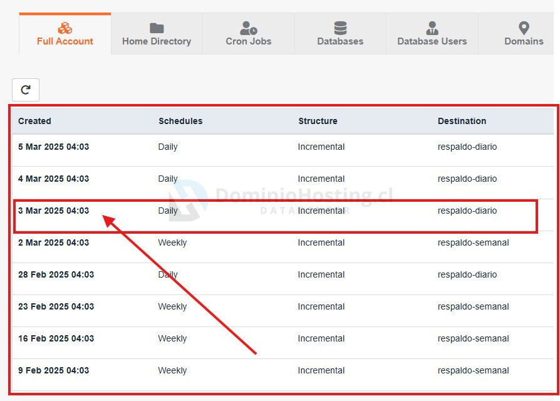Image resolution: width=560 pixels, height=401 pixels.
Task: Click the Structure column header
Action: 318,121
